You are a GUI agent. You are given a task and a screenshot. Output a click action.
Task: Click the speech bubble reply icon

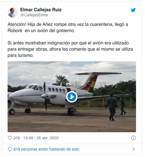click(10, 149)
